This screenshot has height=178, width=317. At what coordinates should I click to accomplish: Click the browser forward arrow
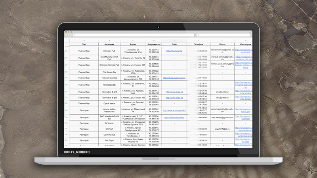[70, 35]
